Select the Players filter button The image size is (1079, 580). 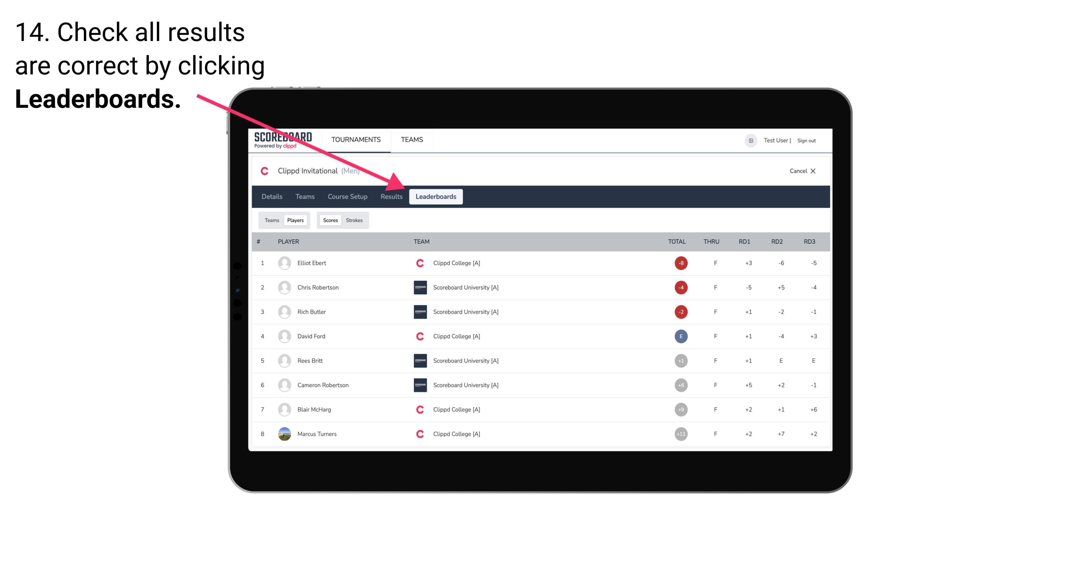295,219
